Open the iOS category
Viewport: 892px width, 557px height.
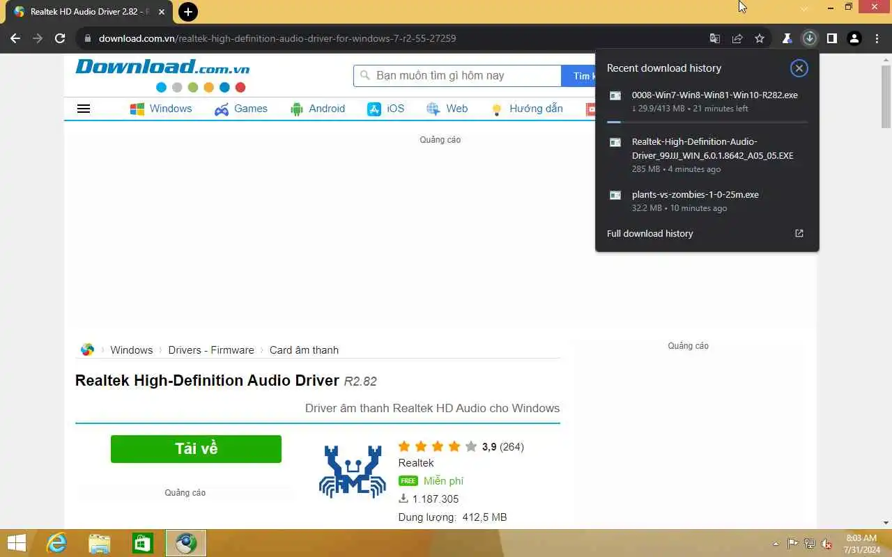[x=385, y=109]
